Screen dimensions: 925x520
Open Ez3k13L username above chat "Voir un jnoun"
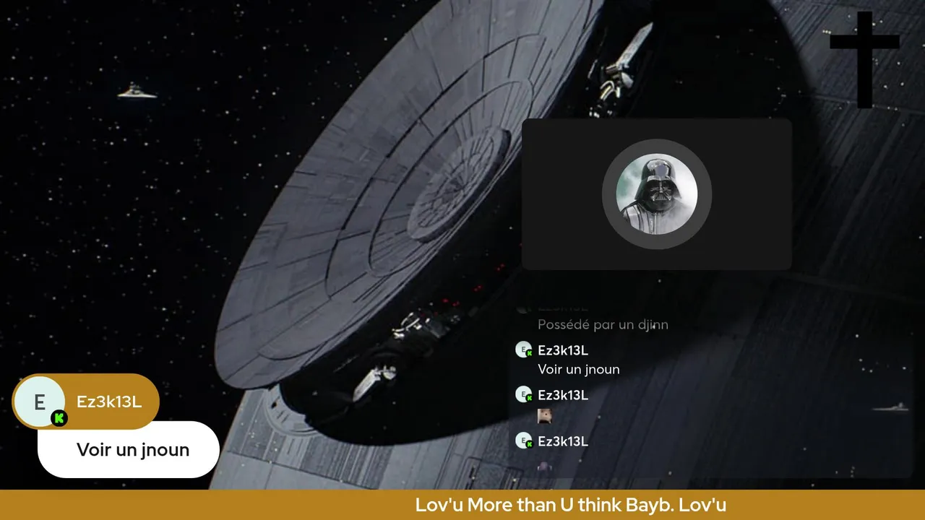[563, 350]
